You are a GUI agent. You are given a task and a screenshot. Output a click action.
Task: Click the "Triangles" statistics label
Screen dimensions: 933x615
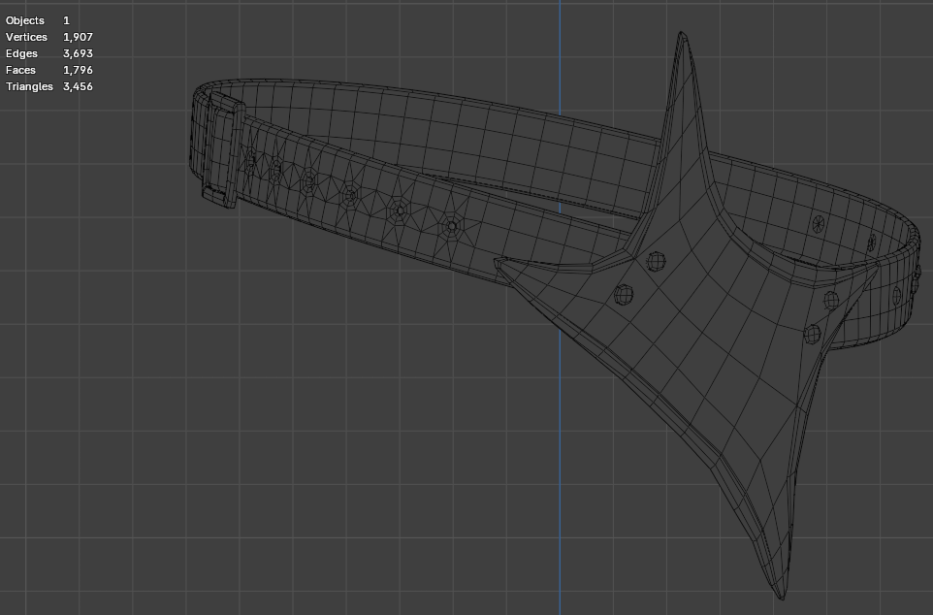(29, 86)
